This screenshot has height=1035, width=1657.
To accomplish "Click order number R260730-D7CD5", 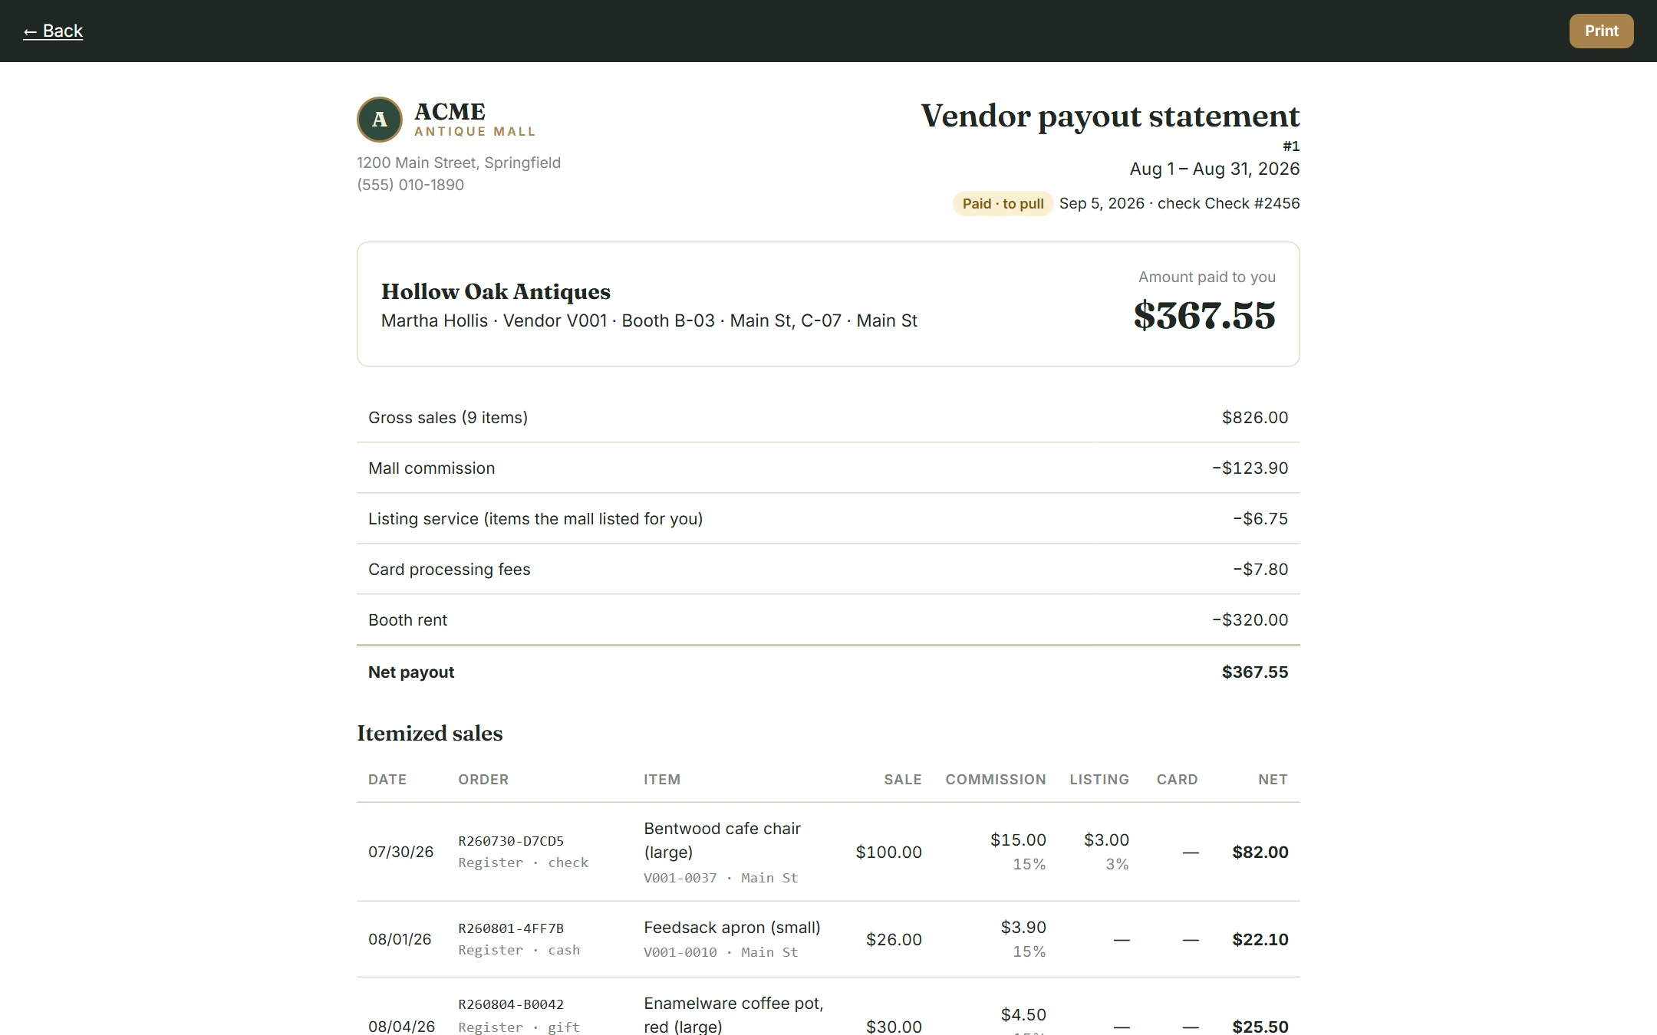I will pyautogui.click(x=511, y=841).
